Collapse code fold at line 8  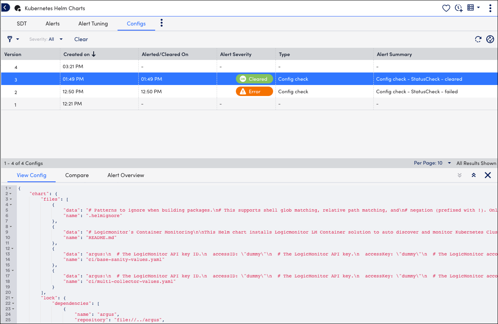[x=10, y=226]
